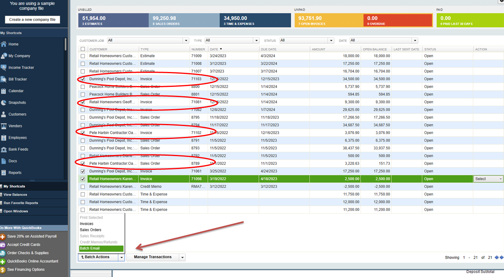Filter by 3 Time & Expenses block
The image size is (504, 277).
point(255,20)
